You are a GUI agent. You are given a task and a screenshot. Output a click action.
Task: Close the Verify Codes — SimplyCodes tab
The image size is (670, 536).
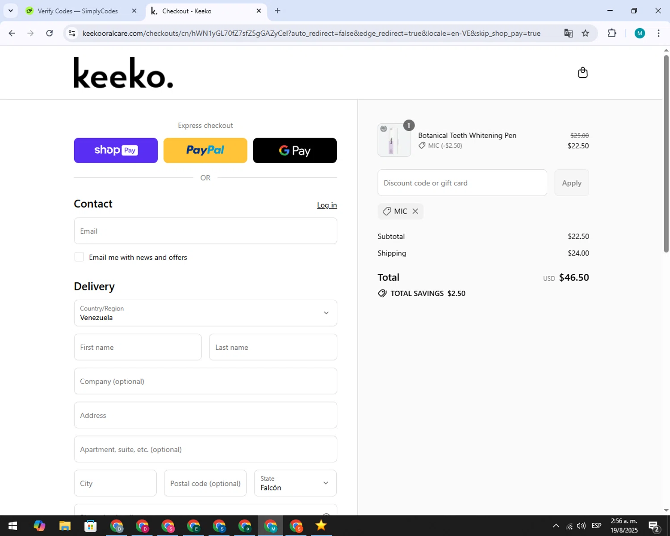pyautogui.click(x=134, y=11)
